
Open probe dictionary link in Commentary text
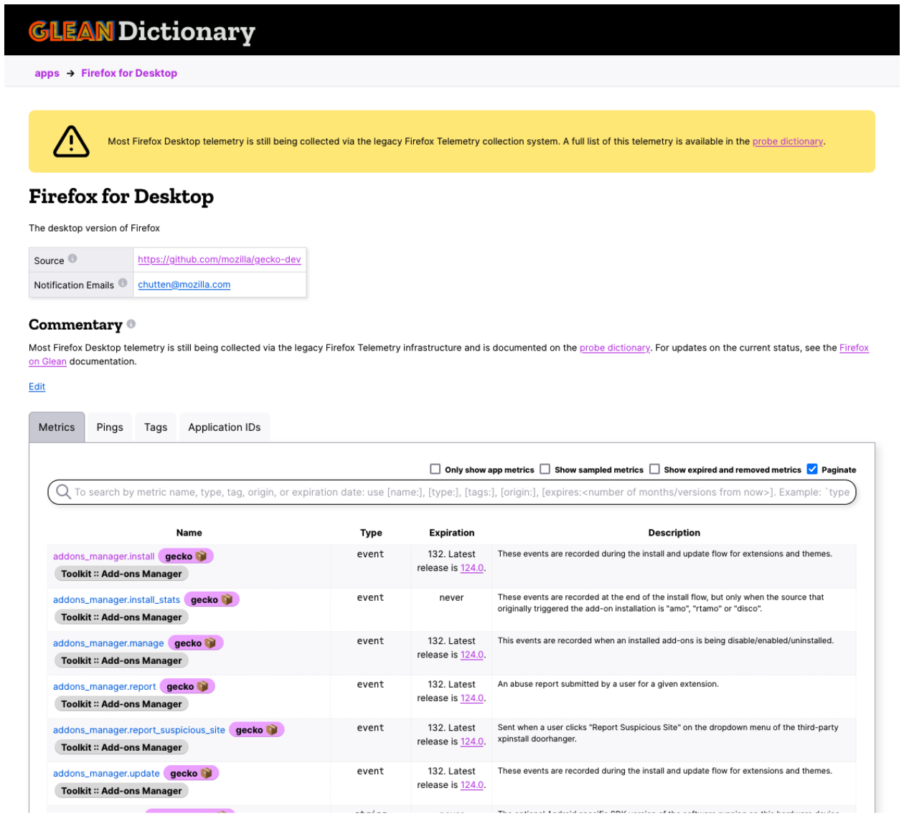[615, 348]
